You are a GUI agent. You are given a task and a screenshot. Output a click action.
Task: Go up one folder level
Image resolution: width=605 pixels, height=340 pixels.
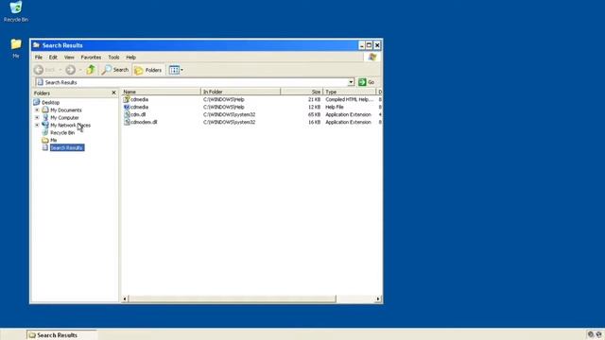pyautogui.click(x=91, y=70)
